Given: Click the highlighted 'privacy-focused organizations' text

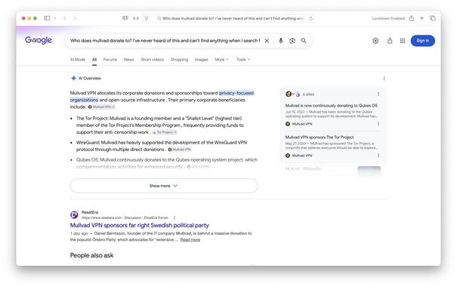Looking at the screenshot, I should click(236, 93).
